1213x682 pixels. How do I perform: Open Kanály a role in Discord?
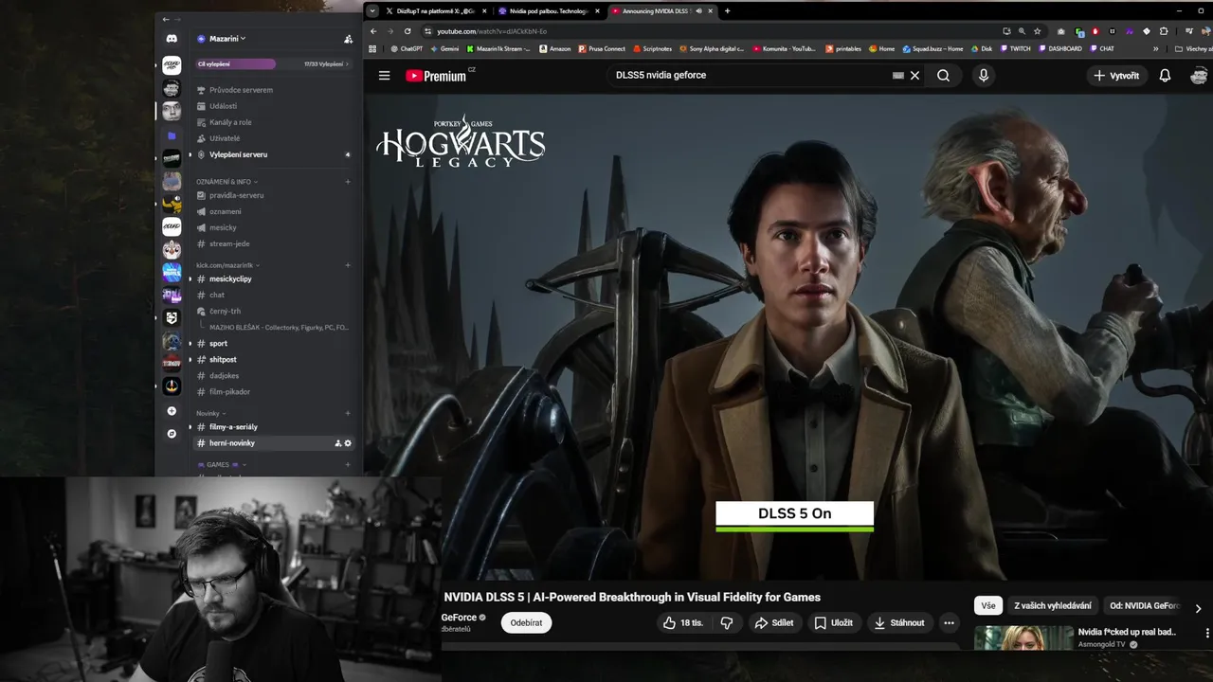(x=230, y=122)
